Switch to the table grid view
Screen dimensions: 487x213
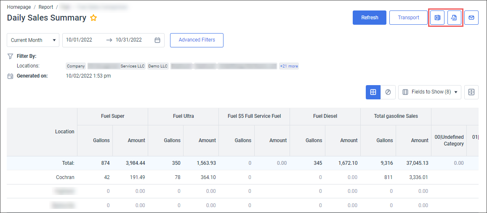coord(373,92)
